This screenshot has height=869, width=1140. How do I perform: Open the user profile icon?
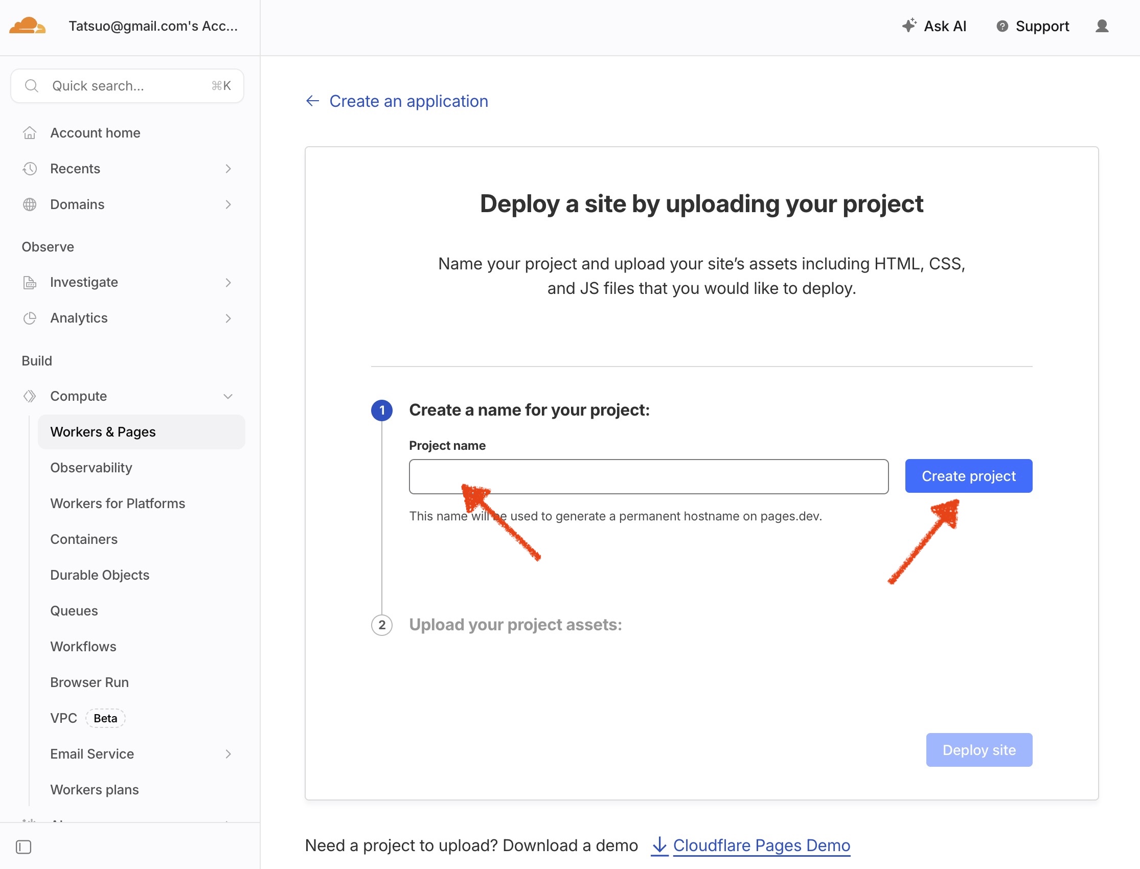(x=1102, y=26)
